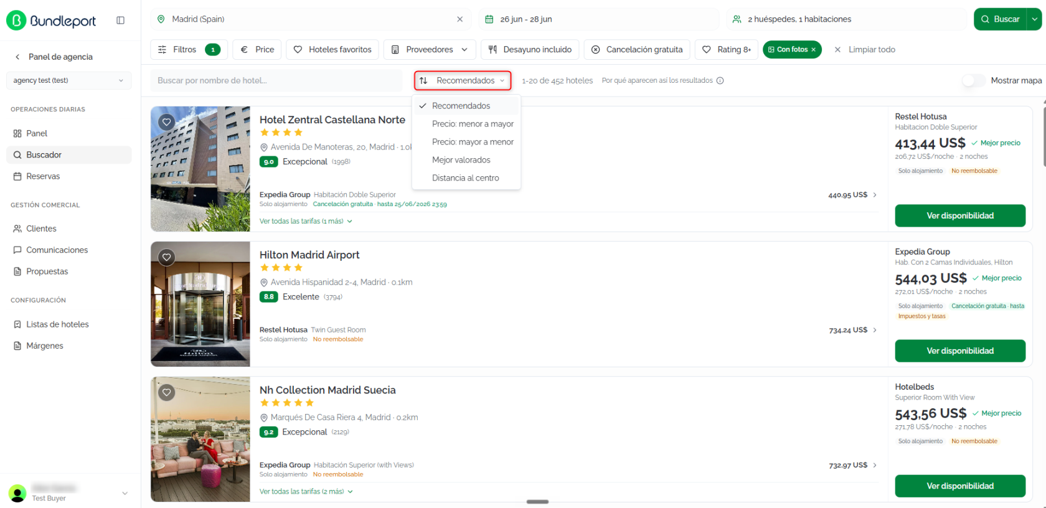The width and height of the screenshot is (1046, 508).
Task: Open the Filtros panel
Action: tap(189, 50)
